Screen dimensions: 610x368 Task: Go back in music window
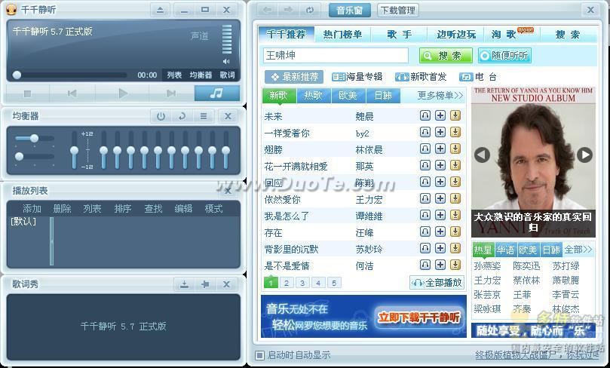(268, 10)
